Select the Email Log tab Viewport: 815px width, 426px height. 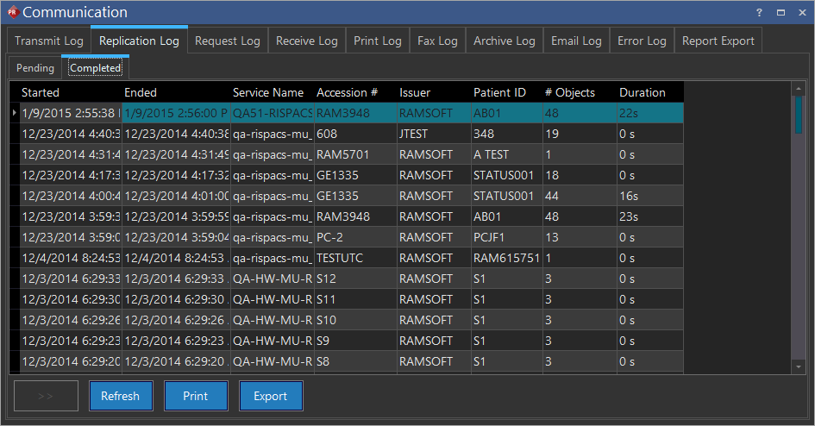coord(576,41)
